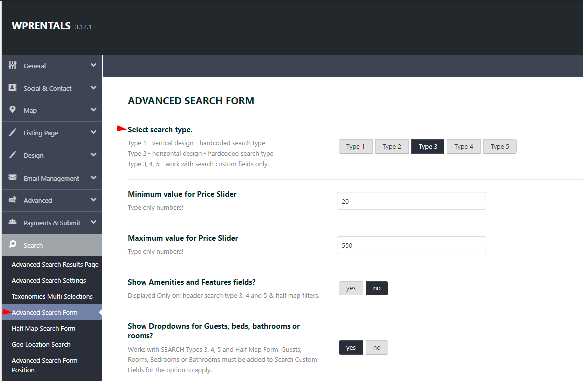583x381 pixels.
Task: Switch to search Type 5
Action: point(499,146)
